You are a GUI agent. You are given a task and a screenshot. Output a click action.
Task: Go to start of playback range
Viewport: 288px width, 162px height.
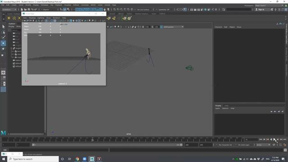[261, 139]
